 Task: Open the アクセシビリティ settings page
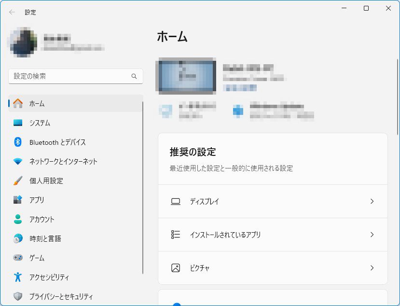coord(49,277)
